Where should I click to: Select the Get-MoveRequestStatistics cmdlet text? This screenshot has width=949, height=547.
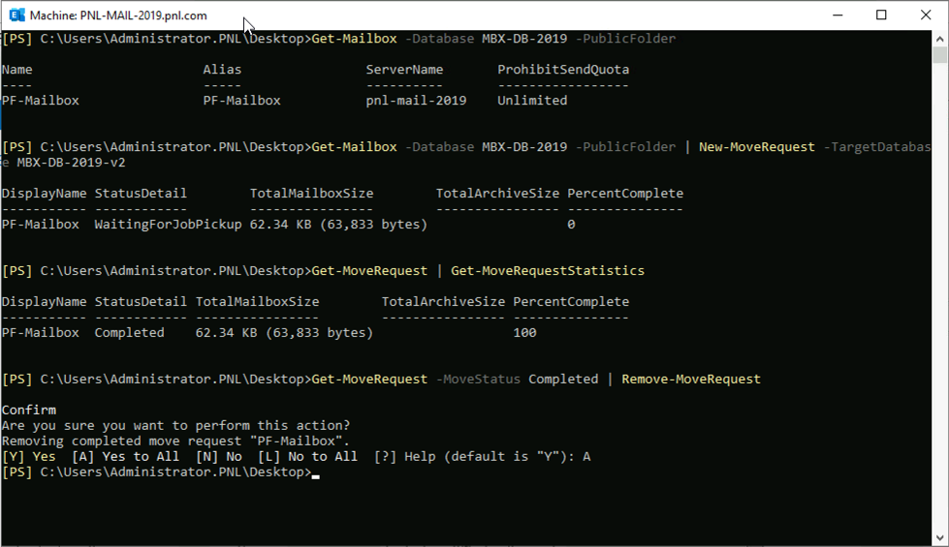tap(547, 271)
